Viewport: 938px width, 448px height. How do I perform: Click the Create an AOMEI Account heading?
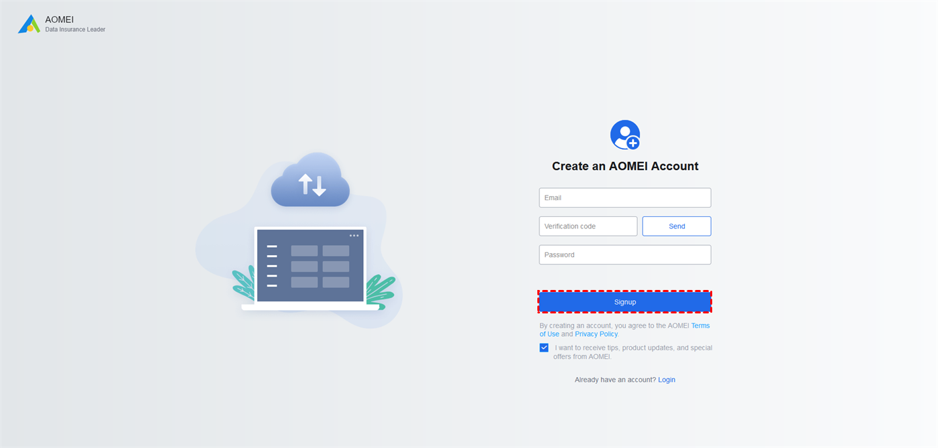pyautogui.click(x=625, y=166)
